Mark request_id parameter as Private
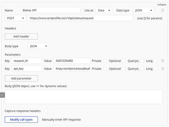 point(105,61)
